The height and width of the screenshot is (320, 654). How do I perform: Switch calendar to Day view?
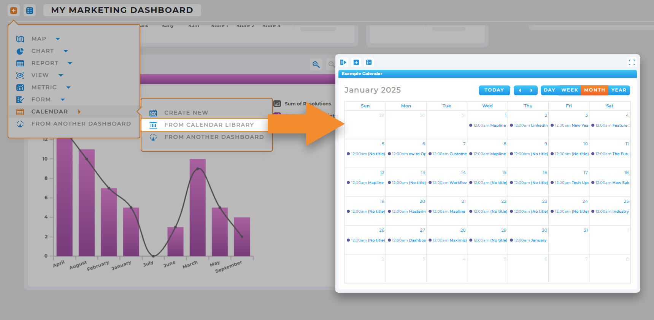(549, 90)
